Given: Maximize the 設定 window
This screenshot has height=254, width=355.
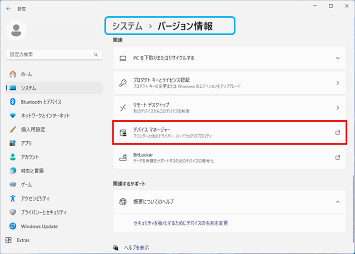Looking at the screenshot, I should (x=331, y=6).
